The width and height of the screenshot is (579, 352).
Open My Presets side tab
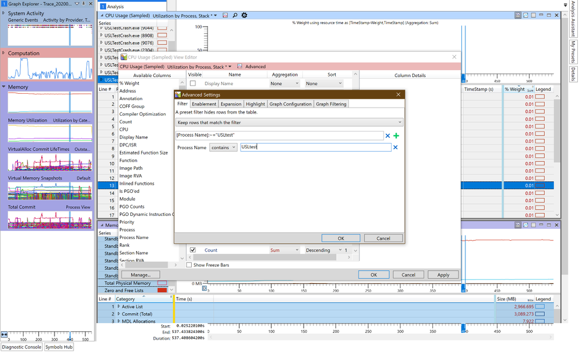click(x=573, y=52)
